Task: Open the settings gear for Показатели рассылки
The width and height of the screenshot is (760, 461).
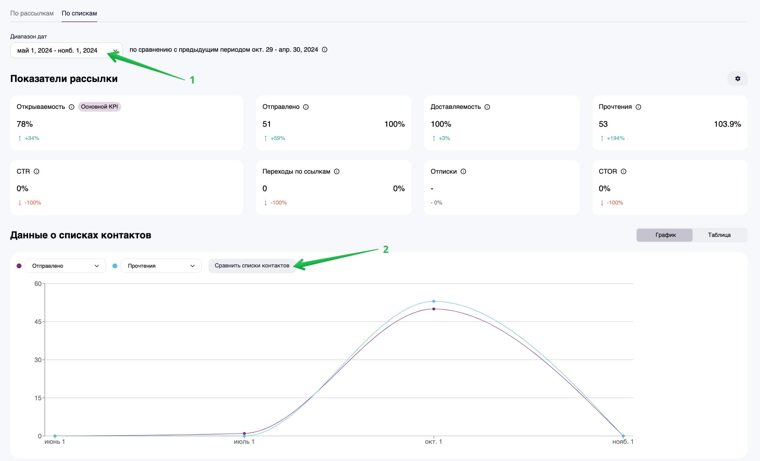Action: 737,79
